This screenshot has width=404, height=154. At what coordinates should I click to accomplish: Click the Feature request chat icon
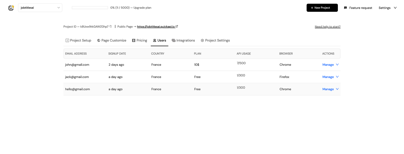pyautogui.click(x=345, y=8)
